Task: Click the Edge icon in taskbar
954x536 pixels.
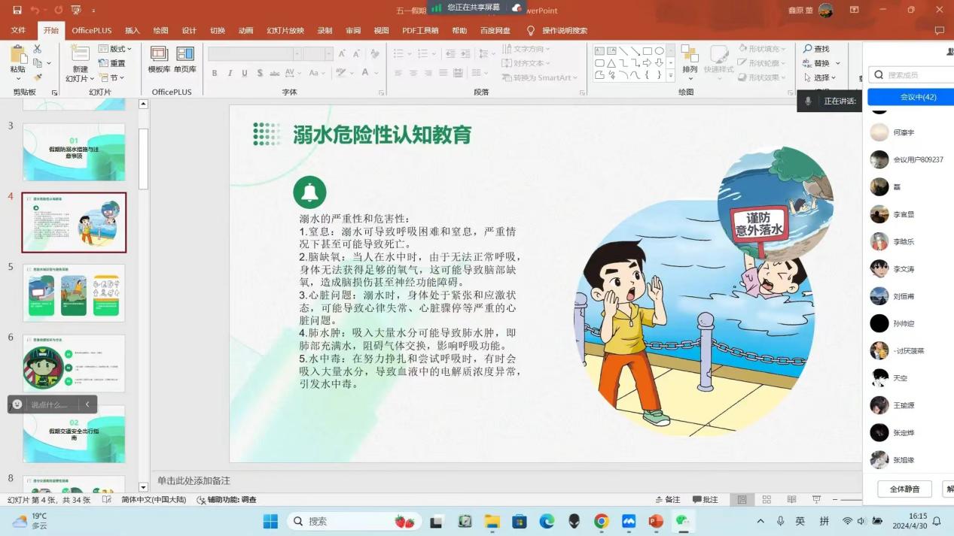Action: pyautogui.click(x=547, y=521)
